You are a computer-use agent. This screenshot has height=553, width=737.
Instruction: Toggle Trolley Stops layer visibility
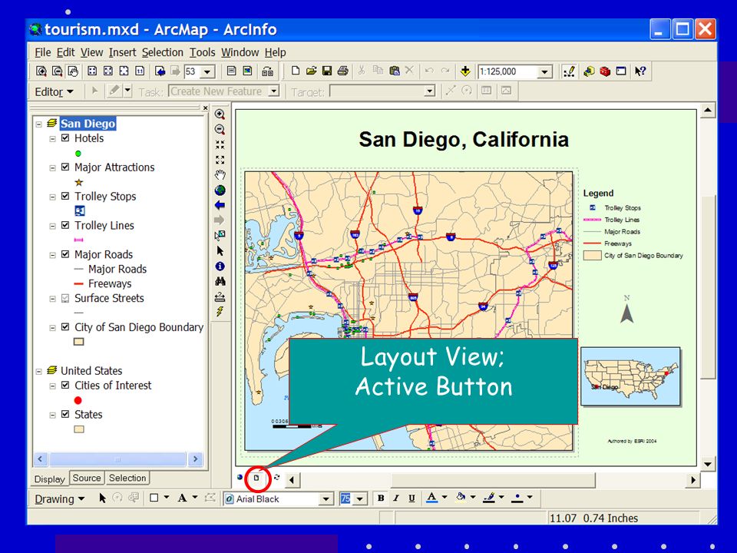tap(65, 196)
